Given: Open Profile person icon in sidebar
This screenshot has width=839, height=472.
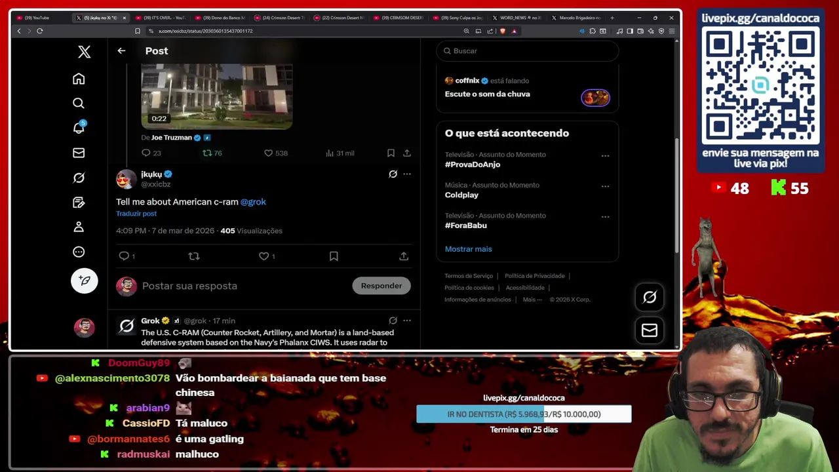Looking at the screenshot, I should (x=79, y=227).
